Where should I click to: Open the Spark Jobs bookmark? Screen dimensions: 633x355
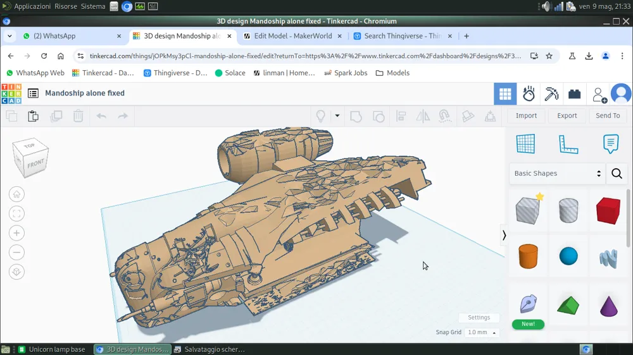(x=346, y=73)
